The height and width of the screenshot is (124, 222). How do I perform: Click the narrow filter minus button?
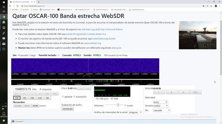81,89
